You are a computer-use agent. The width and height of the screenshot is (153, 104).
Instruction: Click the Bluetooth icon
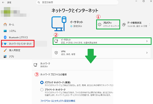(5, 37)
